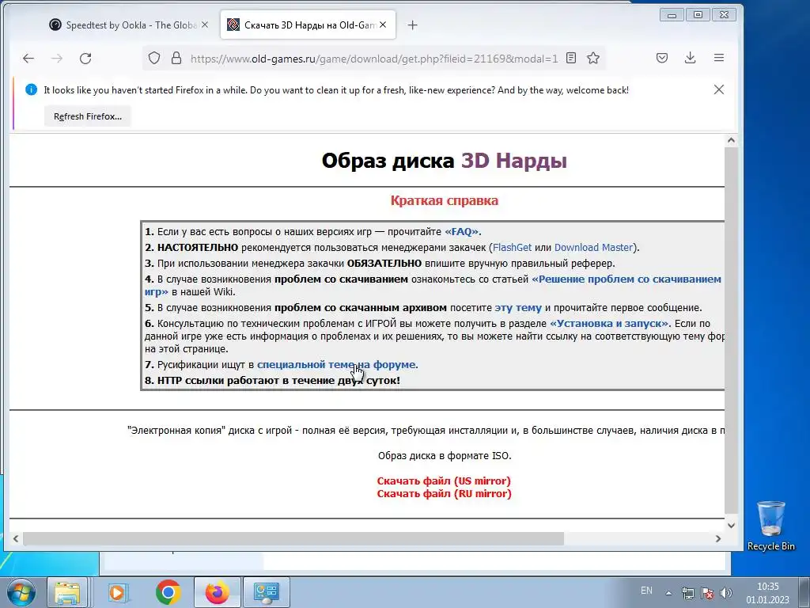Open the Control Panel taskbar icon
The image size is (810, 608).
[267, 592]
